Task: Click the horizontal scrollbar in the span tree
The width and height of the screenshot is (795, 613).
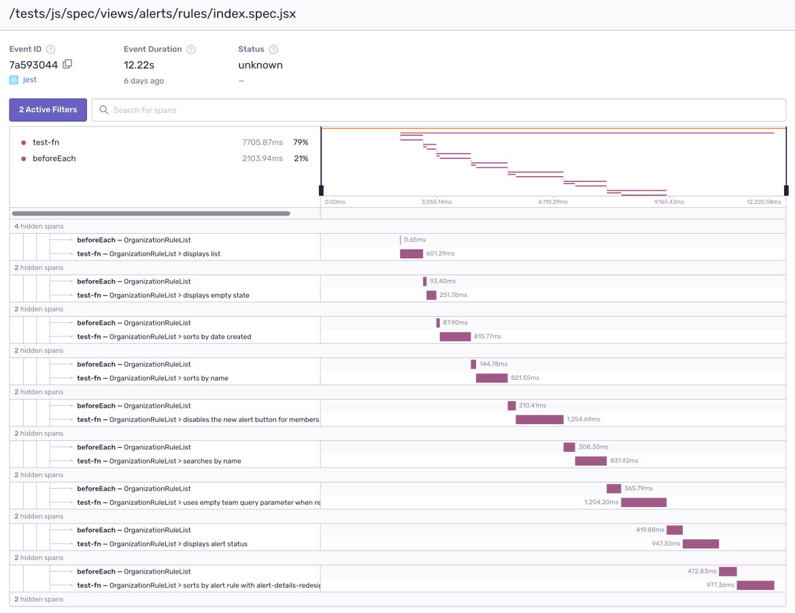Action: point(151,213)
